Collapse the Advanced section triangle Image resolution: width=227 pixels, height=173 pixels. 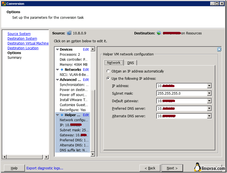[x=57, y=80]
